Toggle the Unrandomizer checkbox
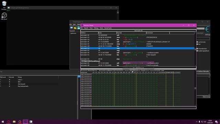Image resolution: width=220 pixels, height=124 pixels. point(197,49)
